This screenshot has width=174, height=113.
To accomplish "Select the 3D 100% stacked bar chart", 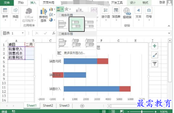I will [90, 43].
